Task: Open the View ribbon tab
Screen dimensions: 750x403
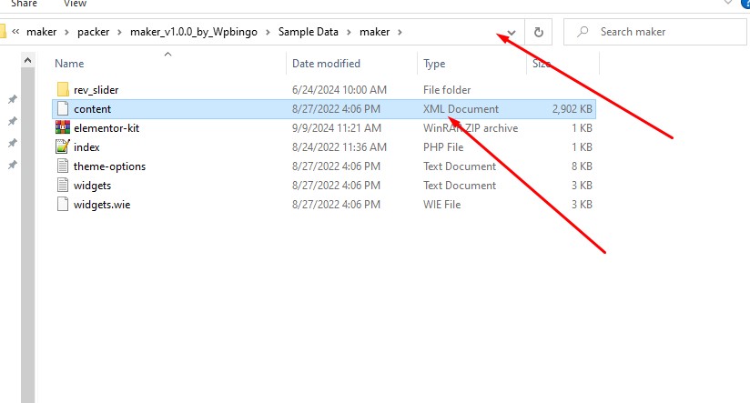Action: tap(76, 4)
